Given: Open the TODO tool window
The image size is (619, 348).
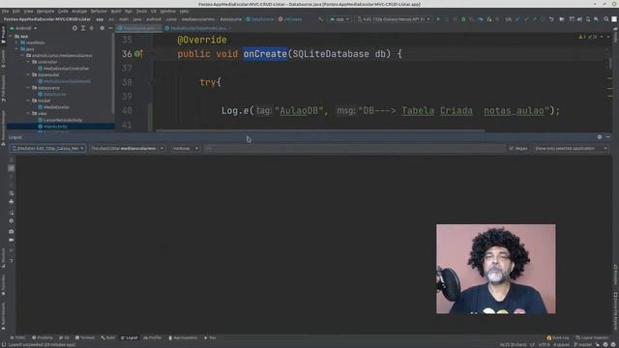Looking at the screenshot, I should tap(17, 337).
